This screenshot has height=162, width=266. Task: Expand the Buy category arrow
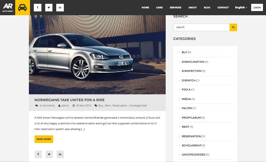[179, 52]
